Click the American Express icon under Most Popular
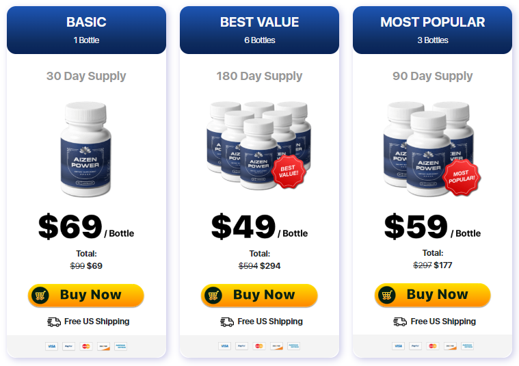Viewport: 519px width, 366px height. click(467, 346)
